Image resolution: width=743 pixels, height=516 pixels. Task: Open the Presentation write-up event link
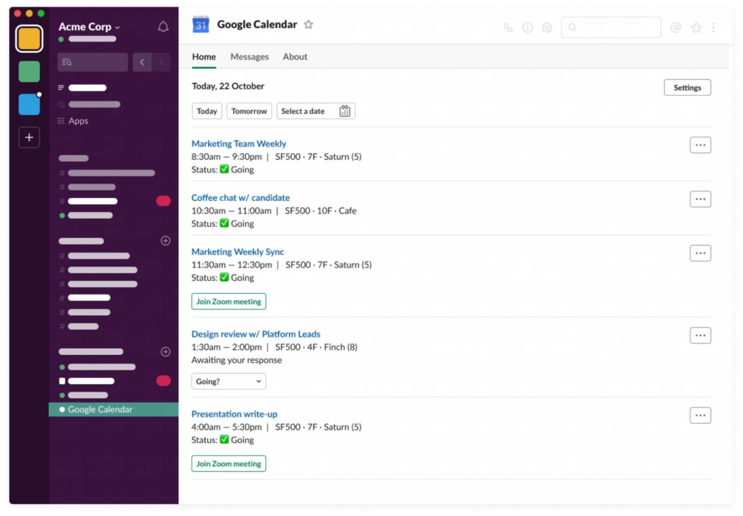click(234, 414)
